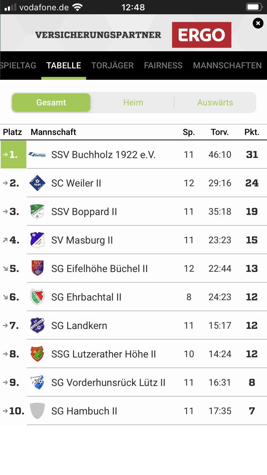Switch to the Heim table view
267x475 pixels.
pos(133,103)
